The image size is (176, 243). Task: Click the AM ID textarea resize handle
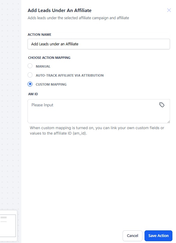pyautogui.click(x=169, y=122)
